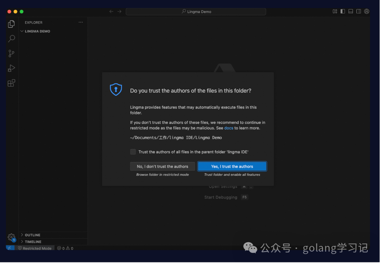Toggle the primary side bar layout icon
The image size is (380, 263).
(x=343, y=11)
